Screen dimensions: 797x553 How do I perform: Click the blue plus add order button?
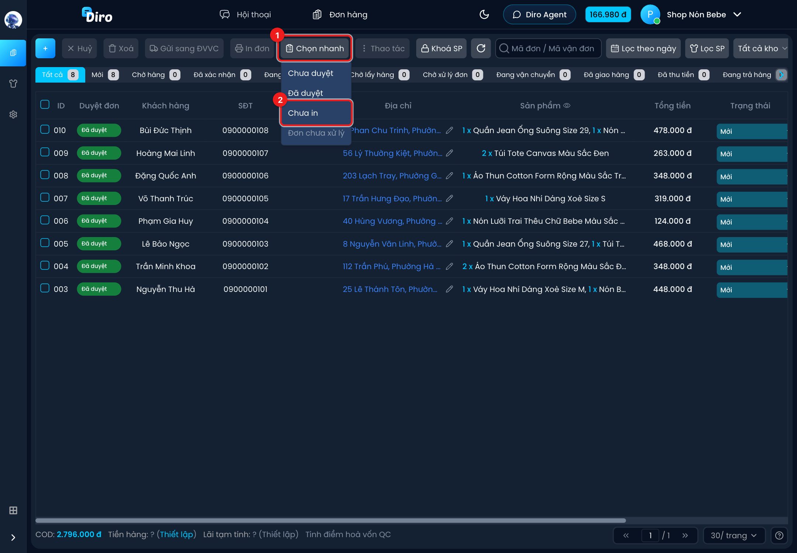(45, 48)
